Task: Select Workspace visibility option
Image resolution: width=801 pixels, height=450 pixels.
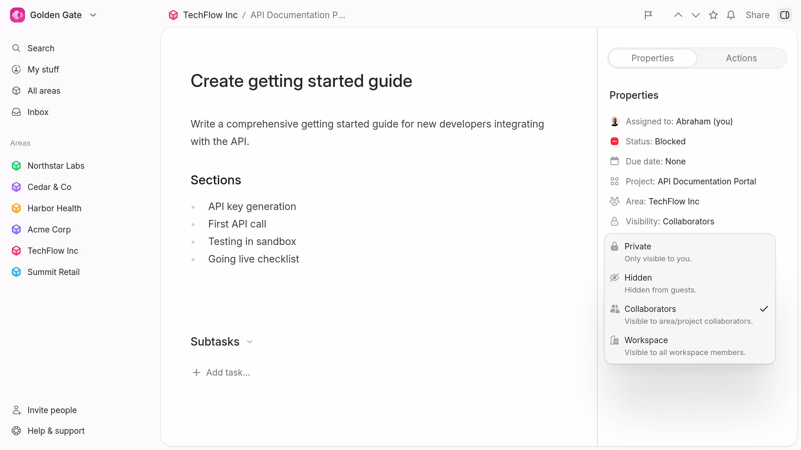Action: click(x=690, y=346)
